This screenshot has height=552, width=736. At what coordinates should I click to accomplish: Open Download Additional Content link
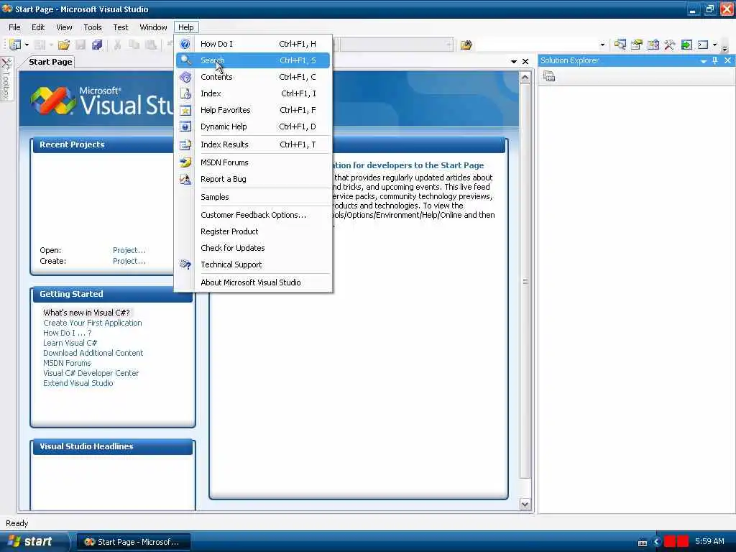[93, 353]
